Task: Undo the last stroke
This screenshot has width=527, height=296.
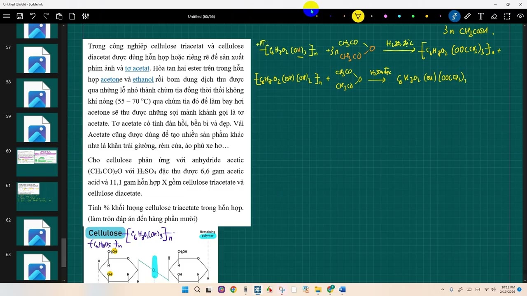Action: coord(33,16)
